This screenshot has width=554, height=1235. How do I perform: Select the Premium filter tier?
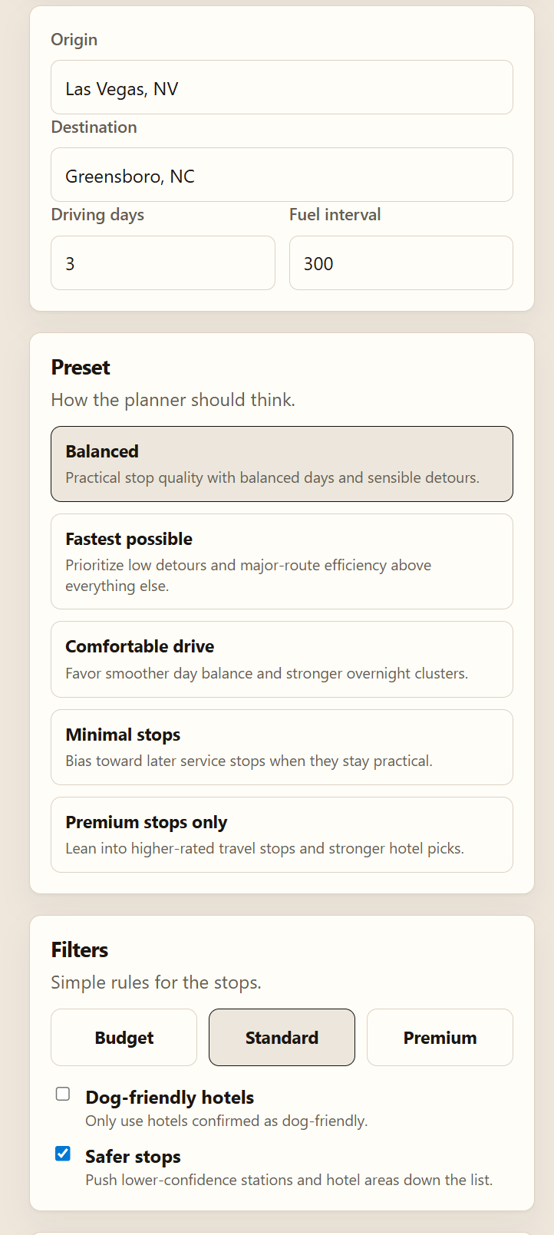[x=440, y=1038]
